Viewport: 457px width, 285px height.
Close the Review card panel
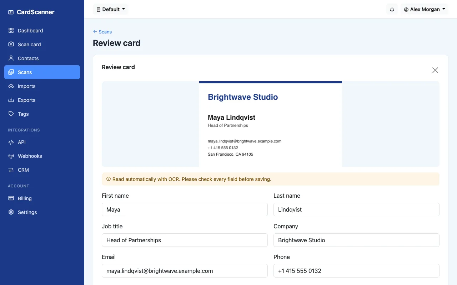click(x=435, y=70)
